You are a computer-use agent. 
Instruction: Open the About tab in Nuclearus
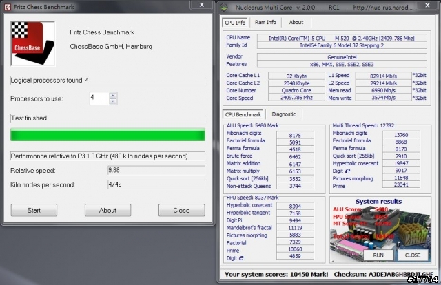296,22
